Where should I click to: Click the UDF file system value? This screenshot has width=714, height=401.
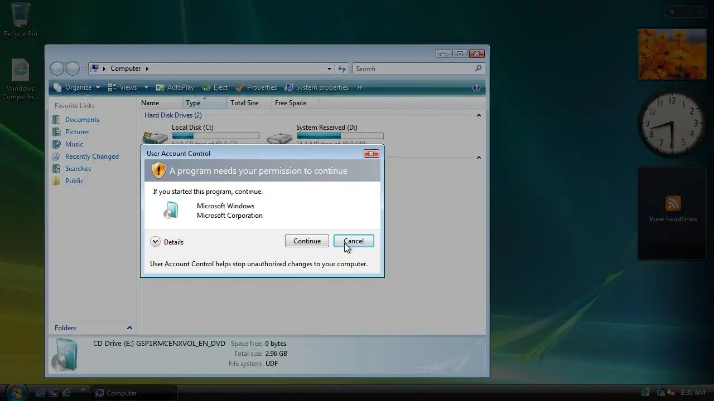(x=271, y=364)
